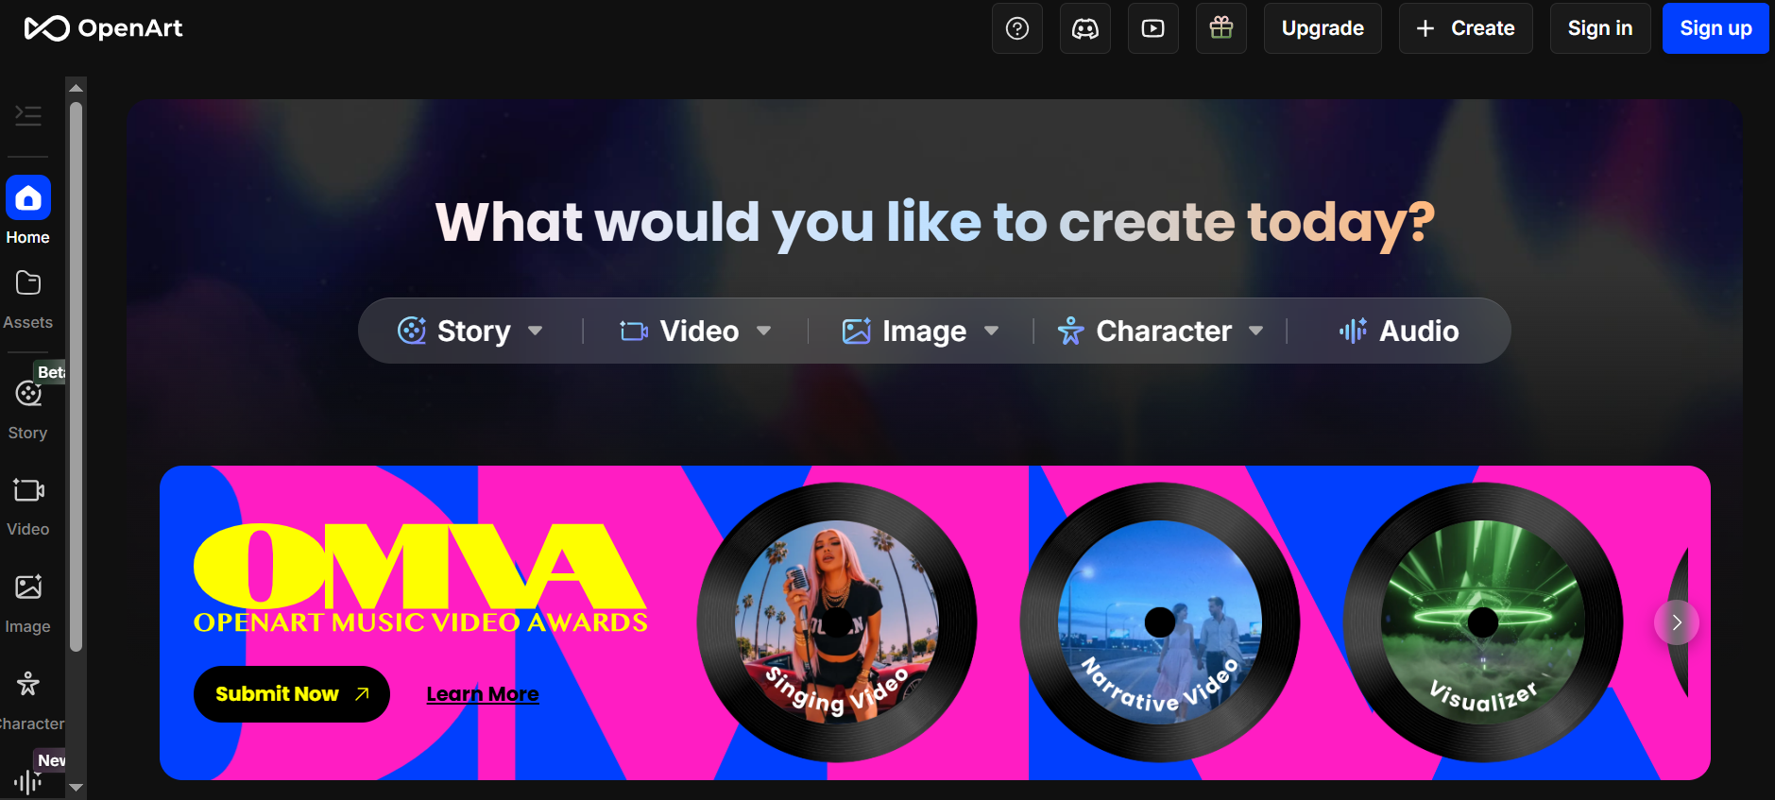The height and width of the screenshot is (800, 1775).
Task: Open Story Beta in the sidebar
Action: [28, 406]
